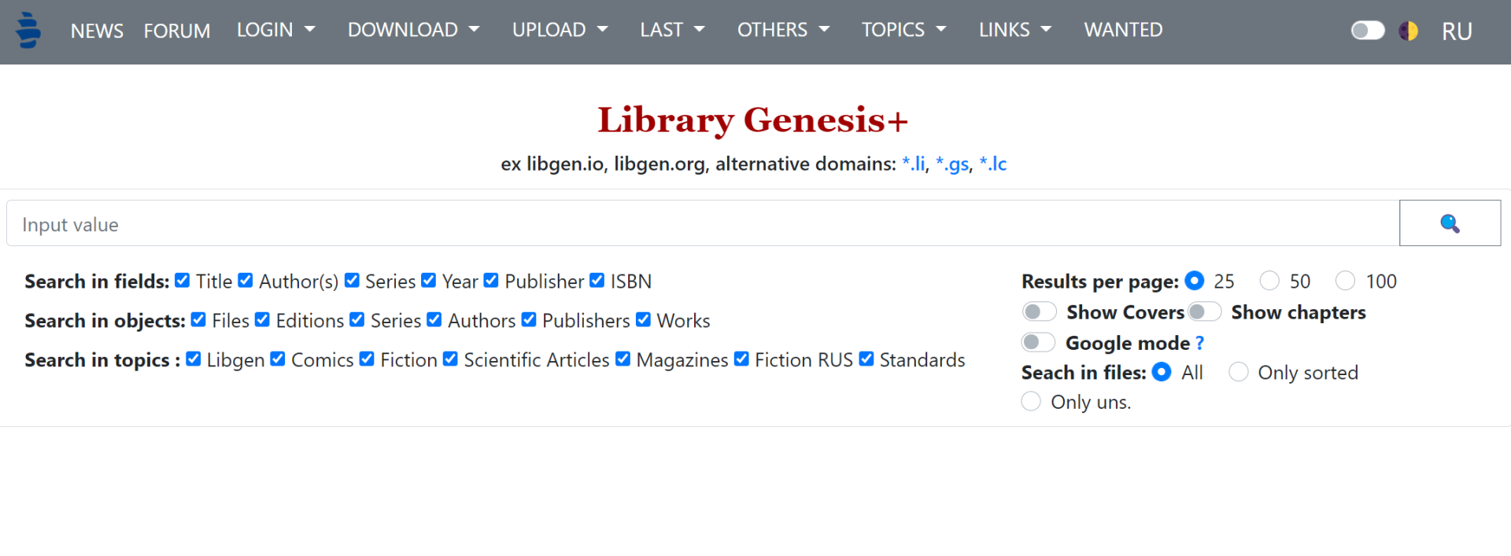Open the TOPICS dropdown menu
Viewport: 1511px width, 556px height.
903,30
